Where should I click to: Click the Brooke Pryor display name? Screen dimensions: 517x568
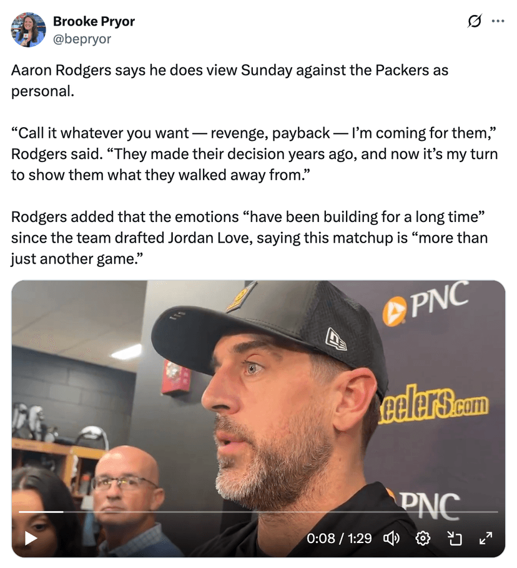[94, 21]
